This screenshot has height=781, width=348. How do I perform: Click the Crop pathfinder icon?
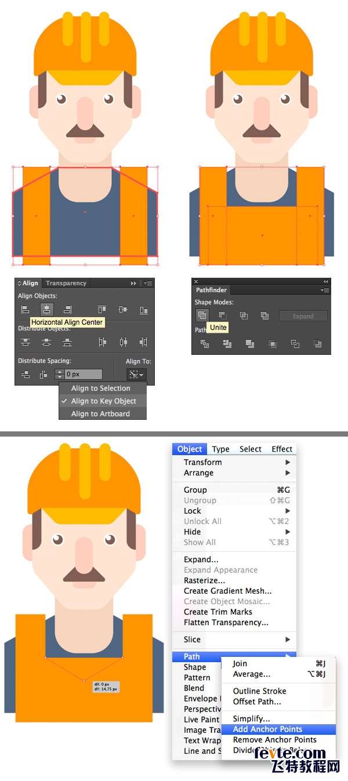click(272, 344)
